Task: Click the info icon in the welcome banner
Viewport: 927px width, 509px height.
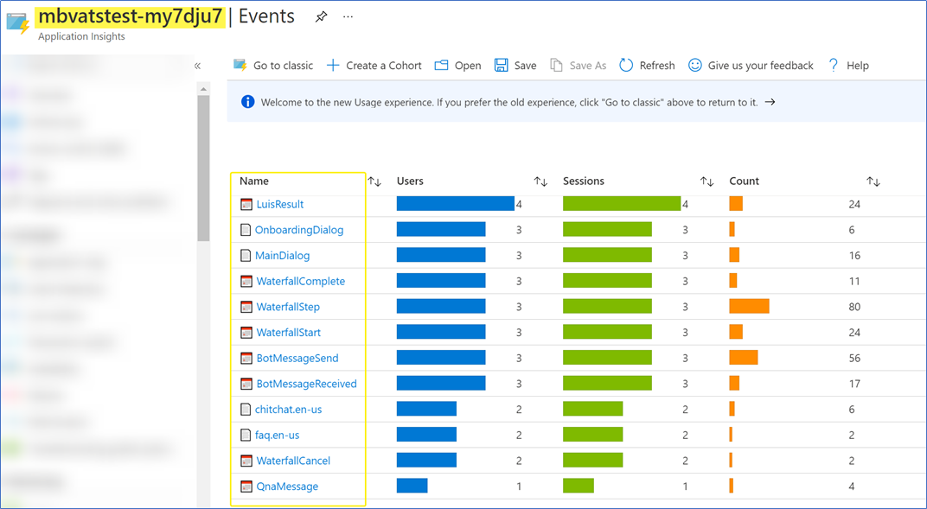Action: tap(249, 101)
